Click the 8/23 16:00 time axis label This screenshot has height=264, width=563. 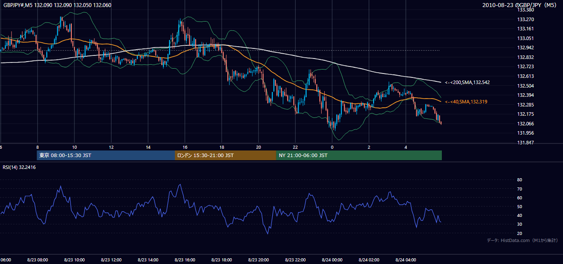(185, 260)
